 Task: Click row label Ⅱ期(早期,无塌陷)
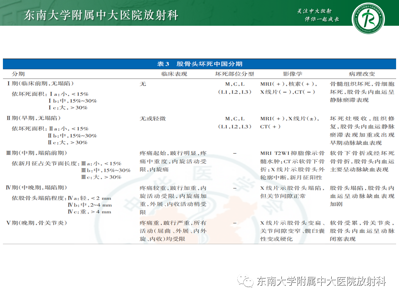coord(34,118)
